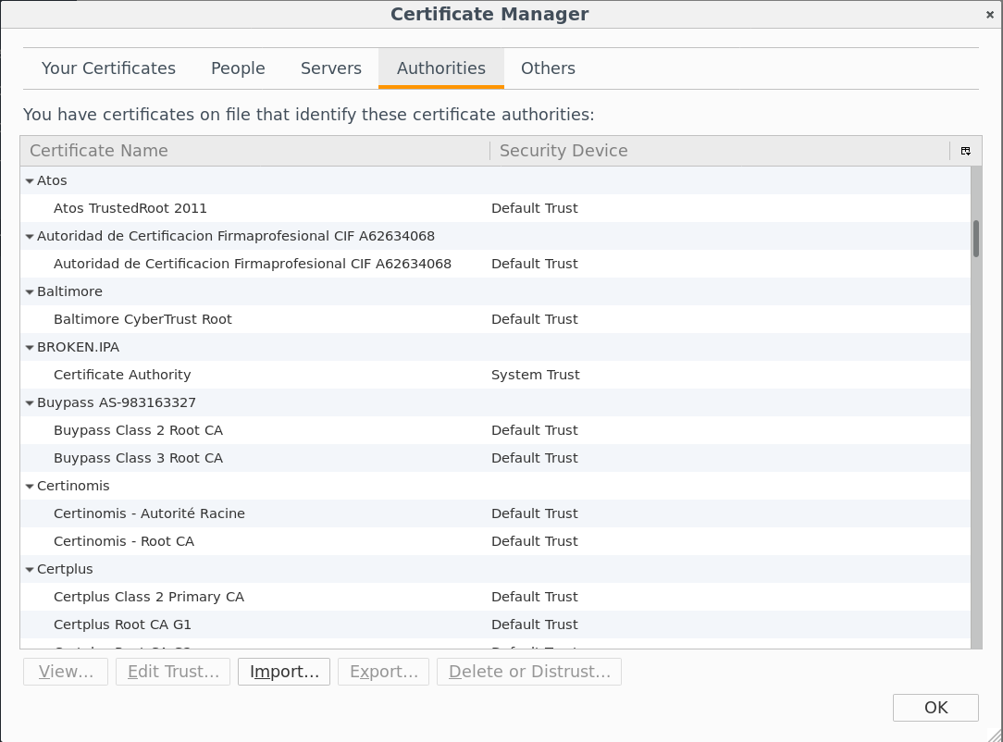Go to the Others tab
The image size is (1003, 742).
pyautogui.click(x=548, y=68)
